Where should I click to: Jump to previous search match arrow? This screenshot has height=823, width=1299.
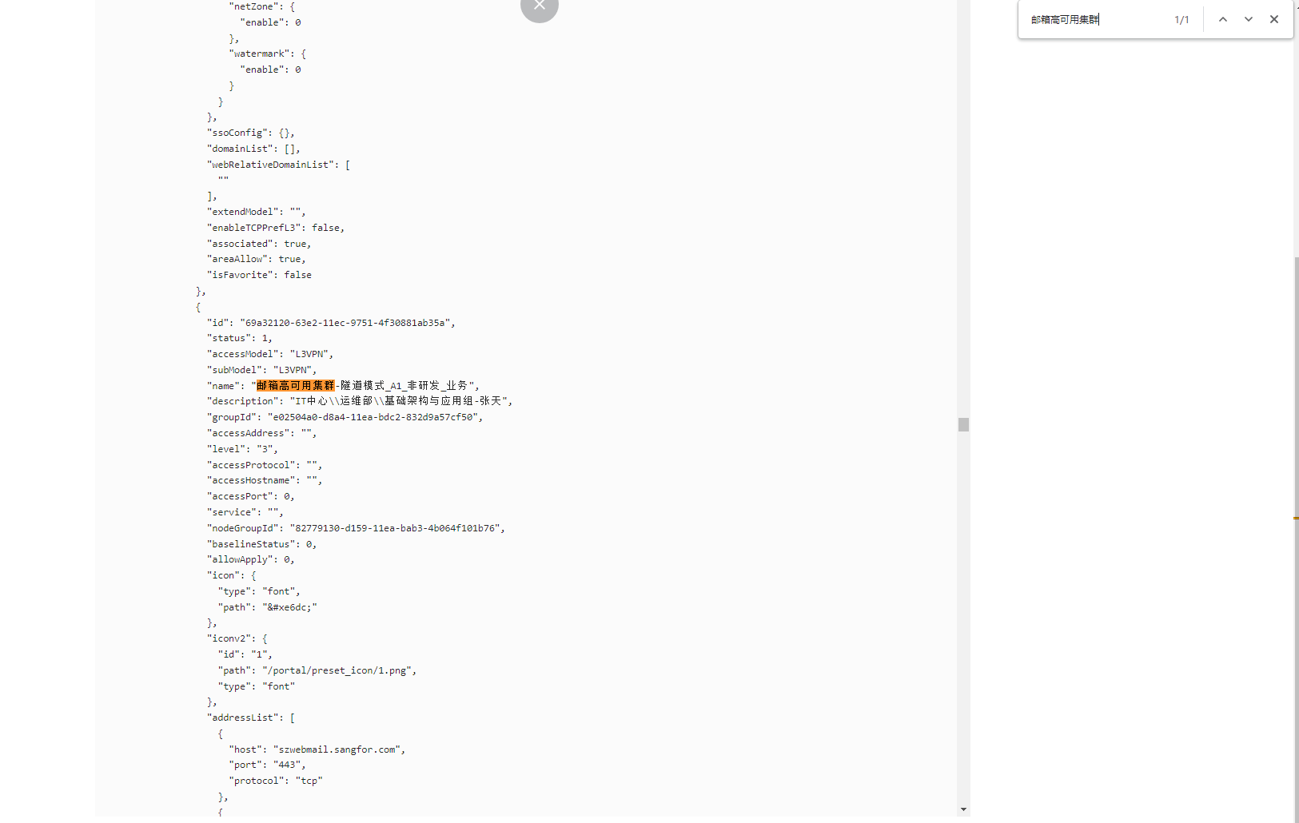click(1222, 19)
